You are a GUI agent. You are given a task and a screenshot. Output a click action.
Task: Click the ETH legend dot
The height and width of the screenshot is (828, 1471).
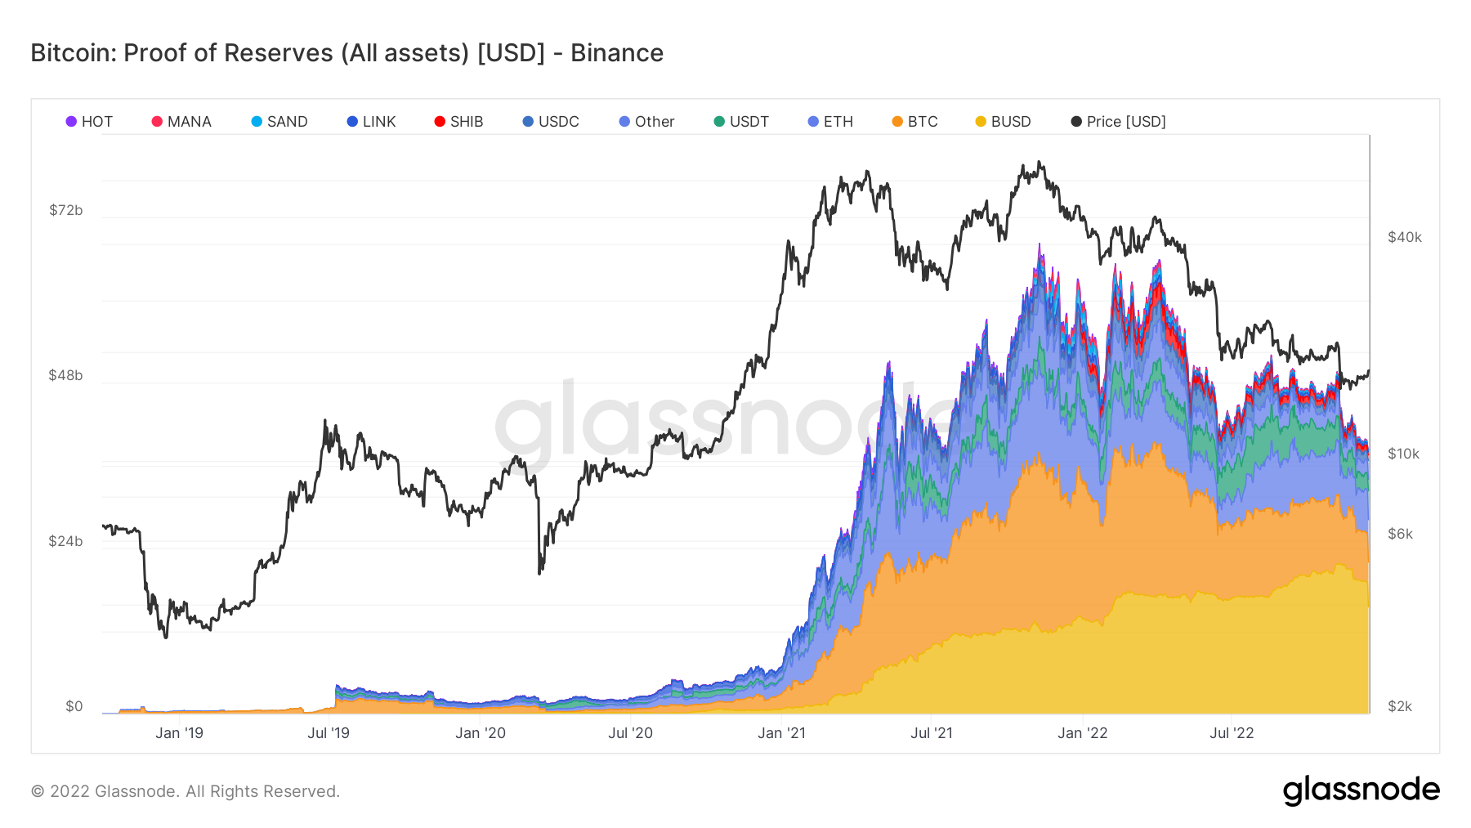click(813, 122)
